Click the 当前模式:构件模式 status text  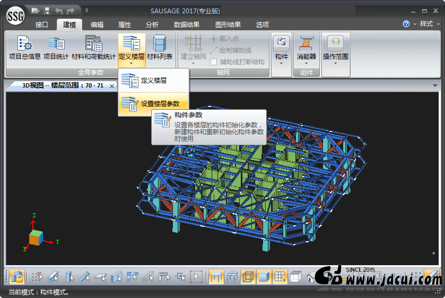[x=38, y=292]
